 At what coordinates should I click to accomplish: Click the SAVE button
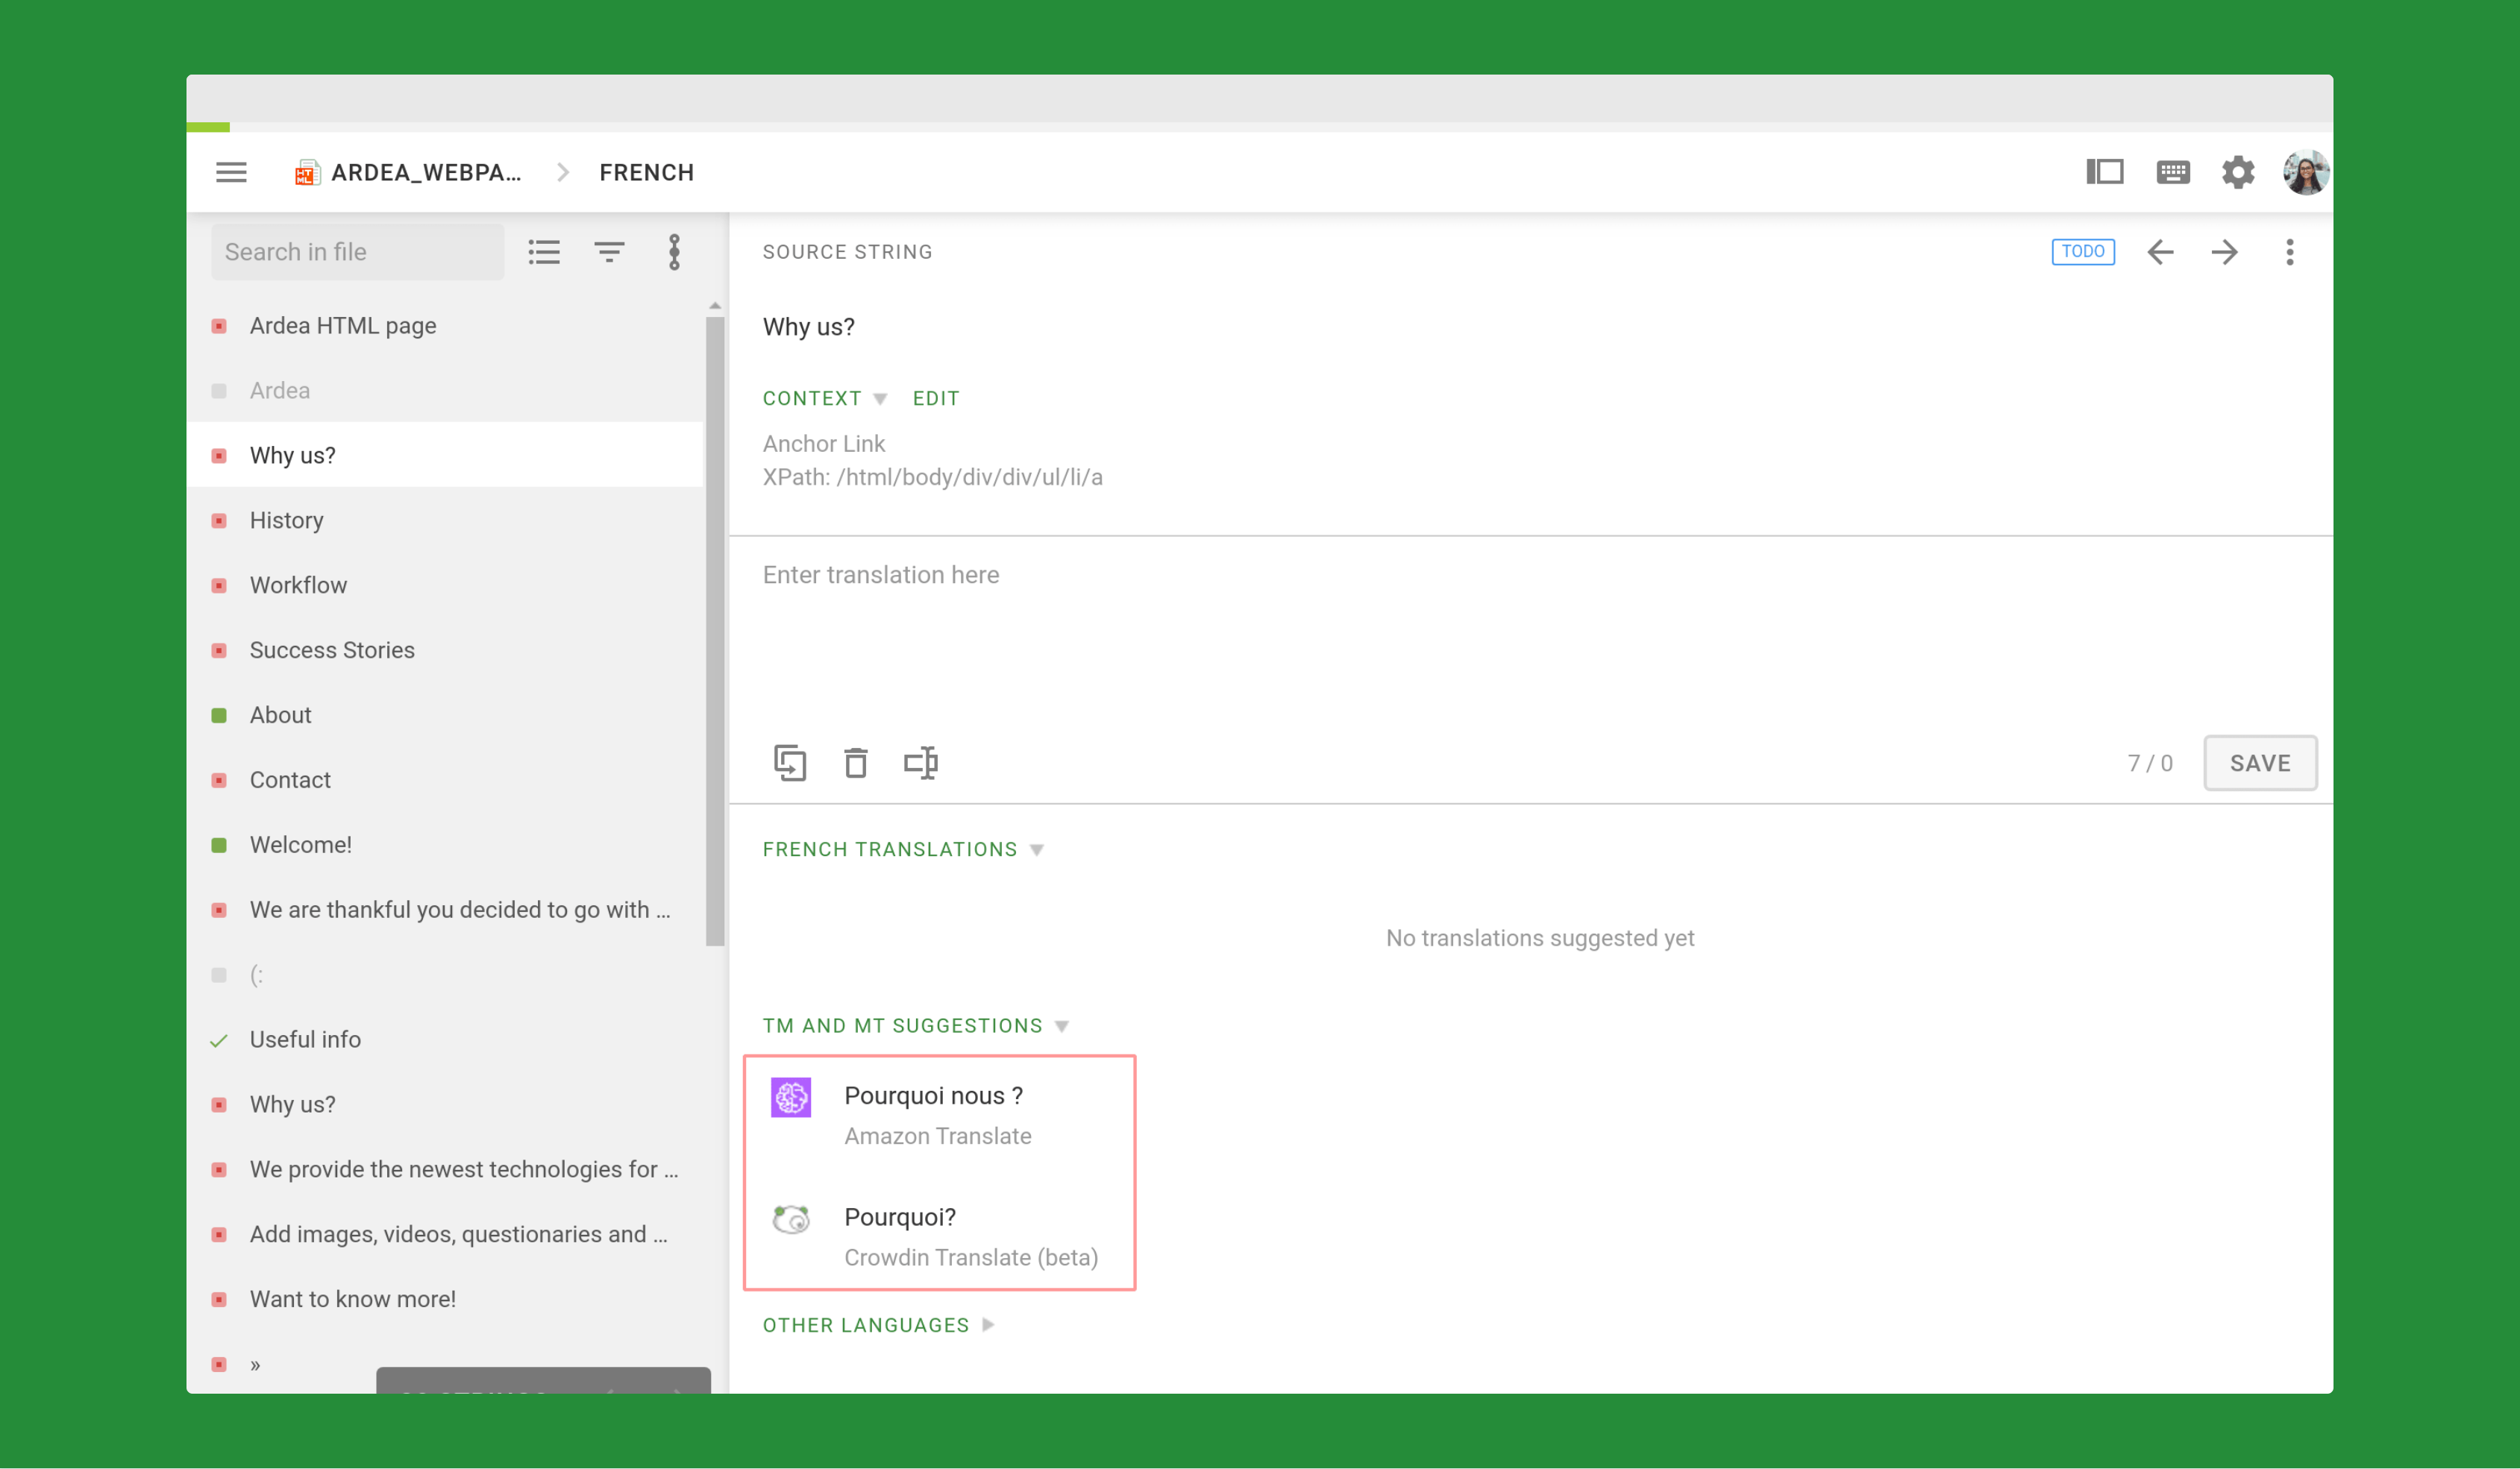(x=2259, y=763)
